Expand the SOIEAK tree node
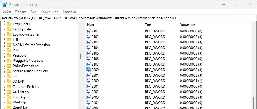The image size is (257, 109). click(4, 82)
